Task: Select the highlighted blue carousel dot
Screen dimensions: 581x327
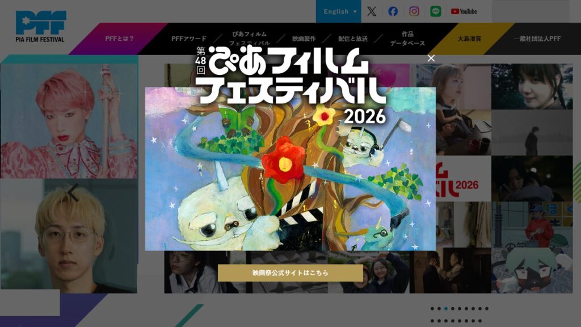Action: pyautogui.click(x=446, y=308)
